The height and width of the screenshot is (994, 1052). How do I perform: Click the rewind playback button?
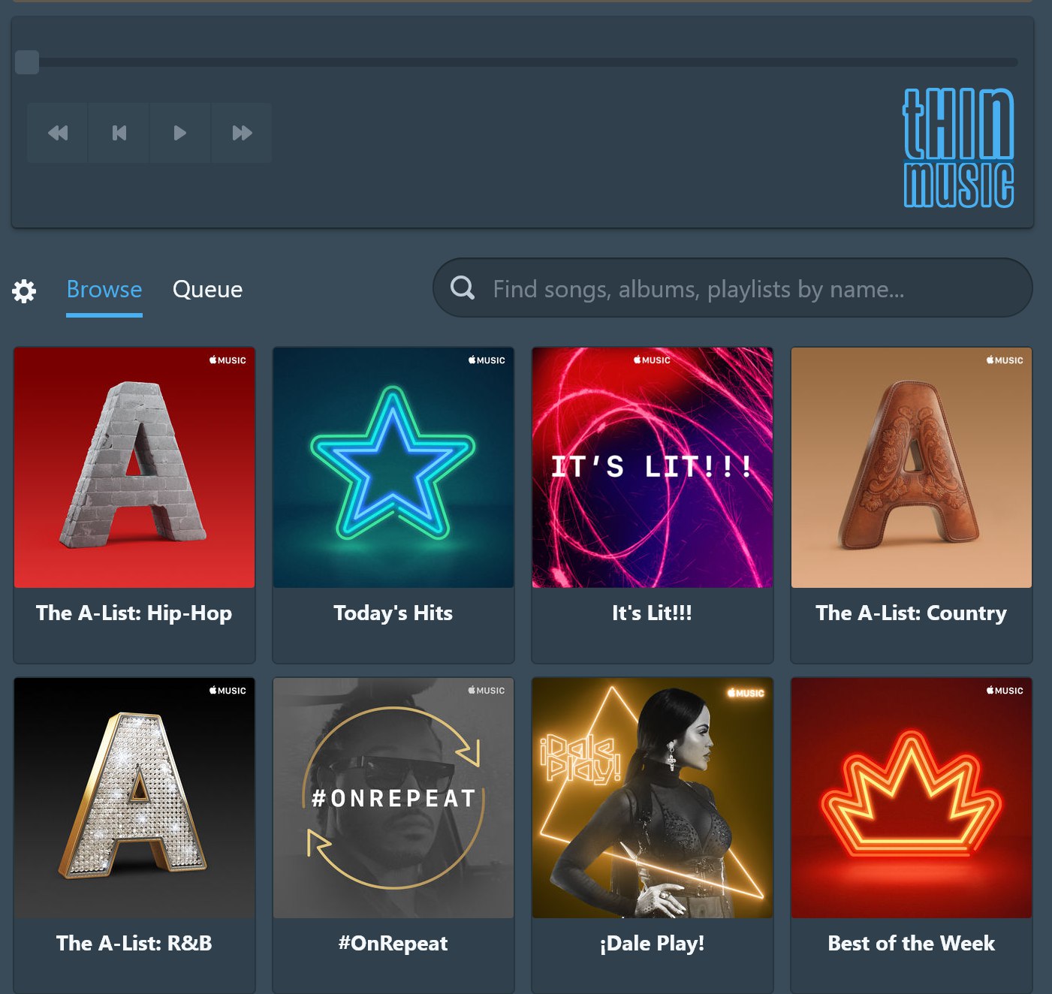click(x=58, y=133)
